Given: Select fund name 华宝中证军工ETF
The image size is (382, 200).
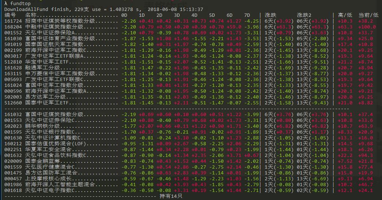Looking at the screenshot, I should [x=47, y=62].
